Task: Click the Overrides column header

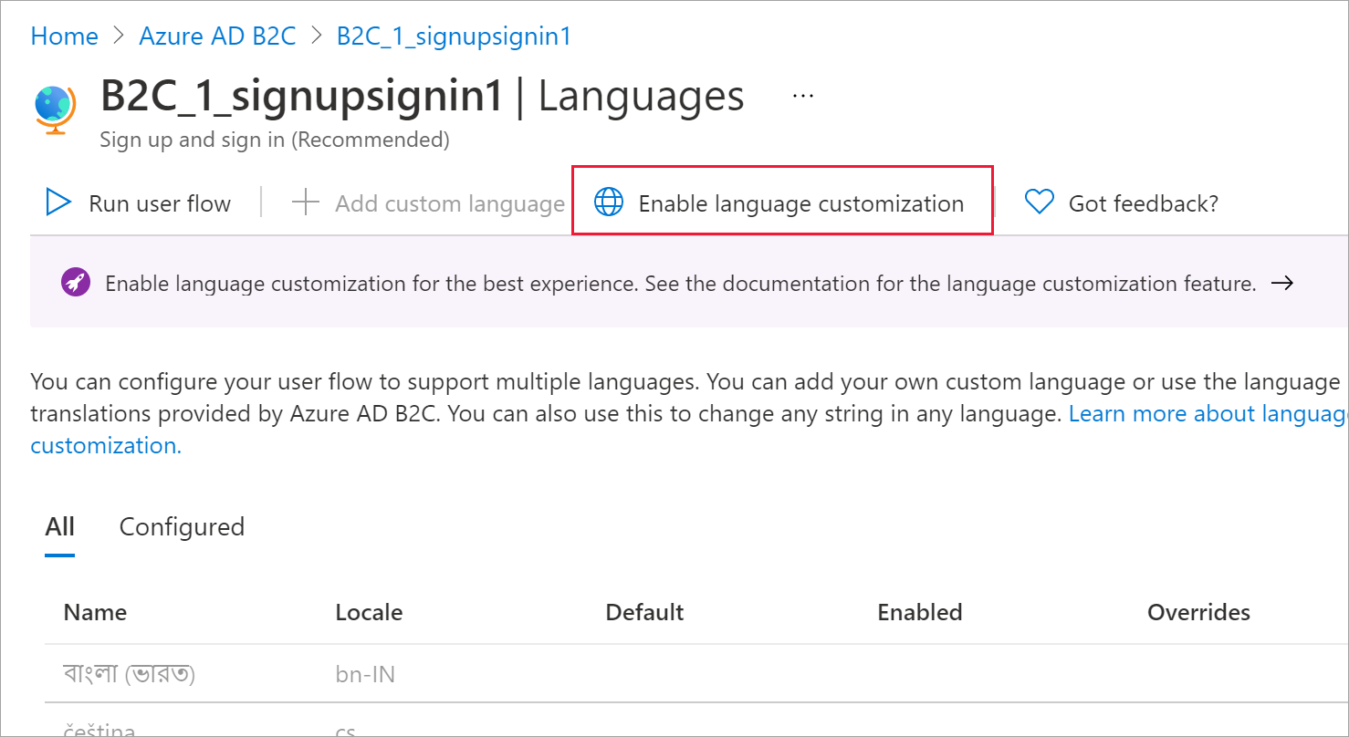Action: click(x=1198, y=612)
